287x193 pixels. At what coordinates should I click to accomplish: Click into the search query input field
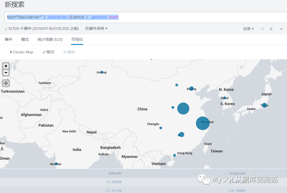point(146,17)
